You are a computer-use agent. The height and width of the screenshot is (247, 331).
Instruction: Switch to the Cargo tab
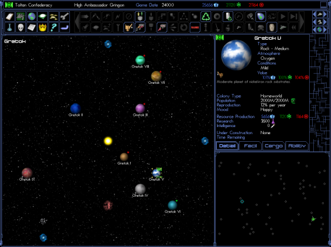274,146
